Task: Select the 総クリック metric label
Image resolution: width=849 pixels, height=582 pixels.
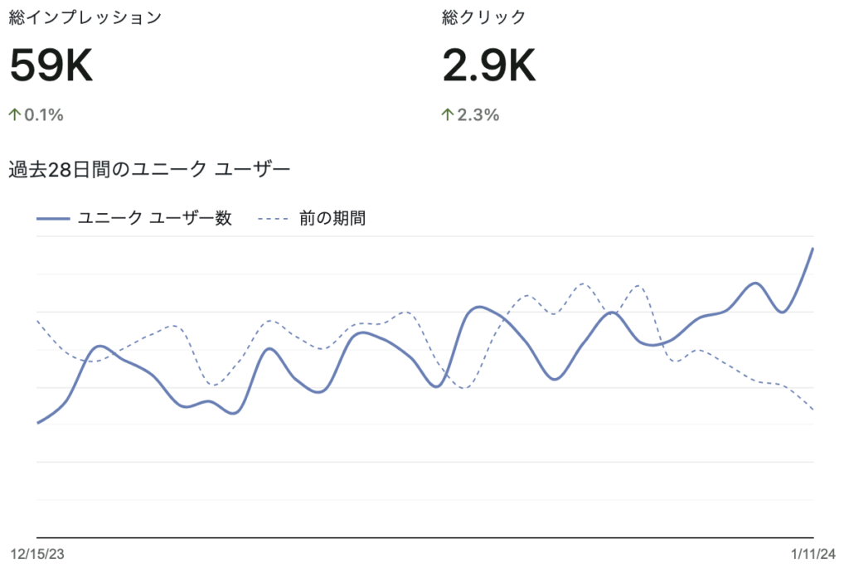Action: [x=484, y=17]
